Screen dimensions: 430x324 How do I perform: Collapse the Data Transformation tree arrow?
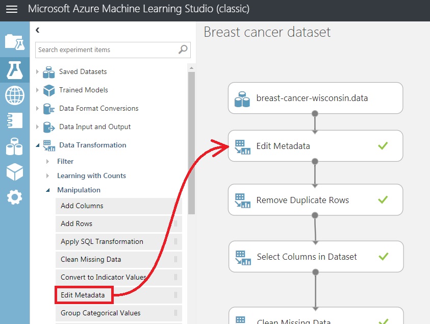click(x=38, y=145)
